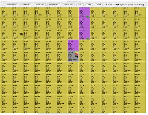
Task: Pause the simulation
Action: pyautogui.click(x=99, y=5)
